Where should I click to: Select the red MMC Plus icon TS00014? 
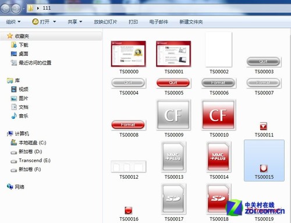[218, 157]
